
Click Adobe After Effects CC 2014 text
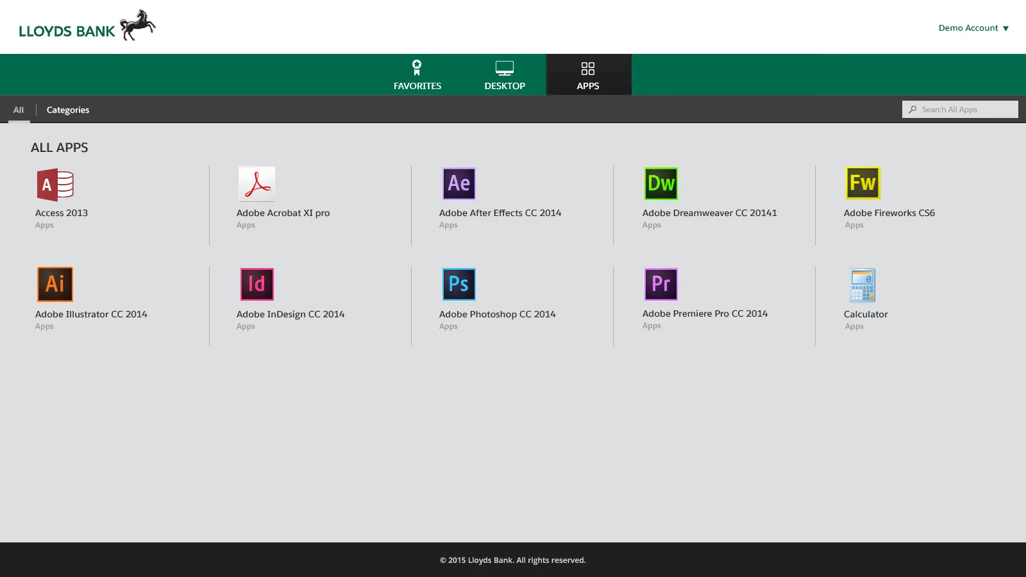point(500,213)
